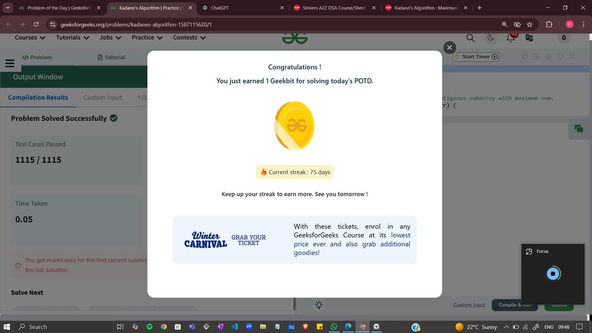The image size is (592, 333).
Task: Expand the Contests dropdown menu
Action: 189,37
